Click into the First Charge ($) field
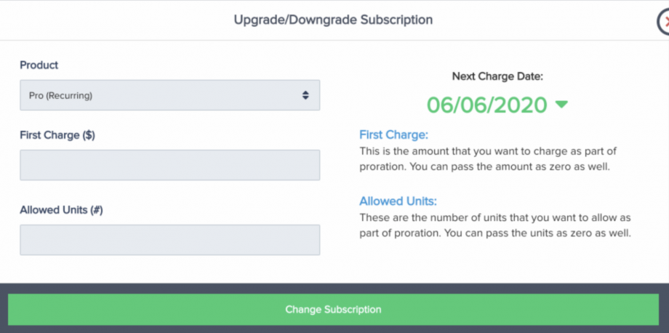This screenshot has height=333, width=669. tap(169, 165)
